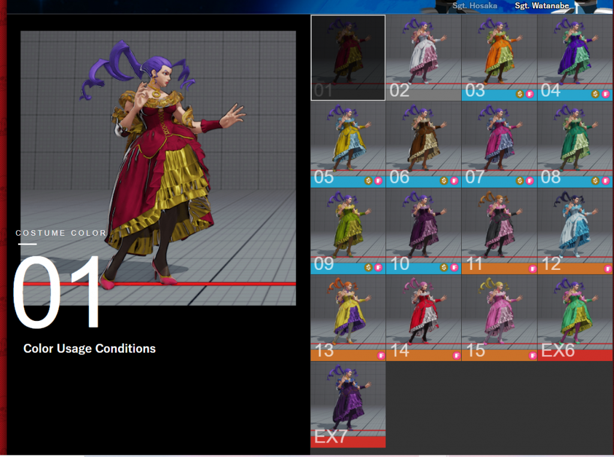Choose costume color 03 orange dress
Image resolution: width=614 pixels, height=457 pixels.
pos(499,58)
